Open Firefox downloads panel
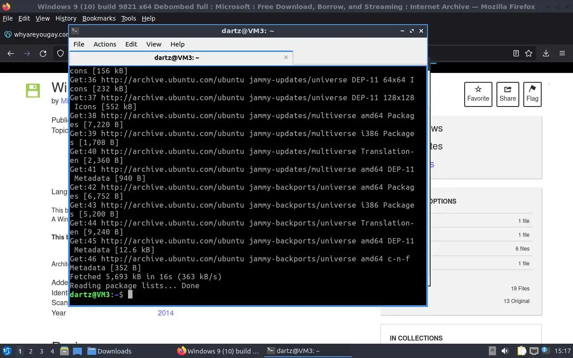Image resolution: width=573 pixels, height=358 pixels. [546, 53]
